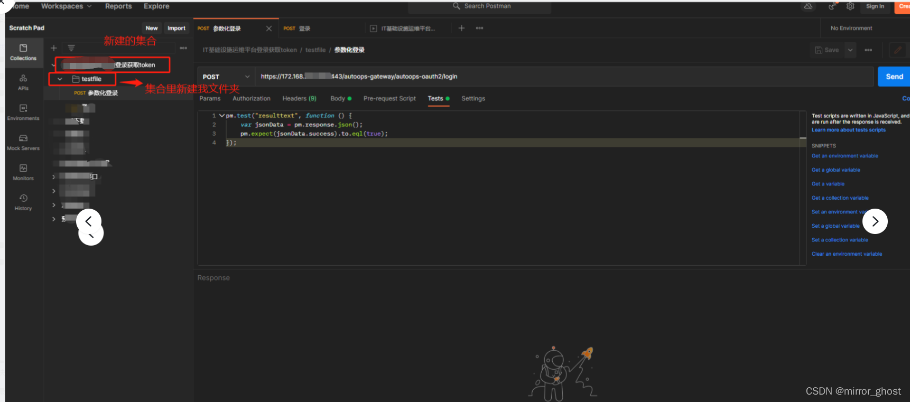Click the filter icon in collections sidebar

[71, 48]
